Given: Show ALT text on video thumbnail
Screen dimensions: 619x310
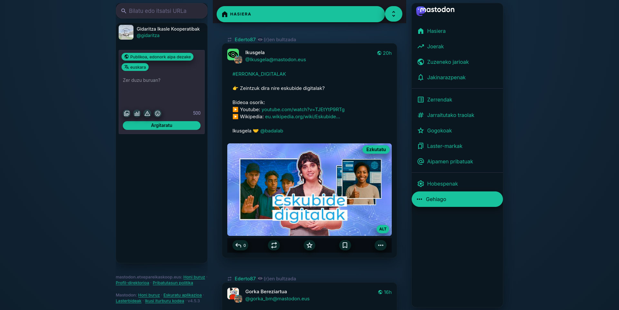Looking at the screenshot, I should [383, 229].
